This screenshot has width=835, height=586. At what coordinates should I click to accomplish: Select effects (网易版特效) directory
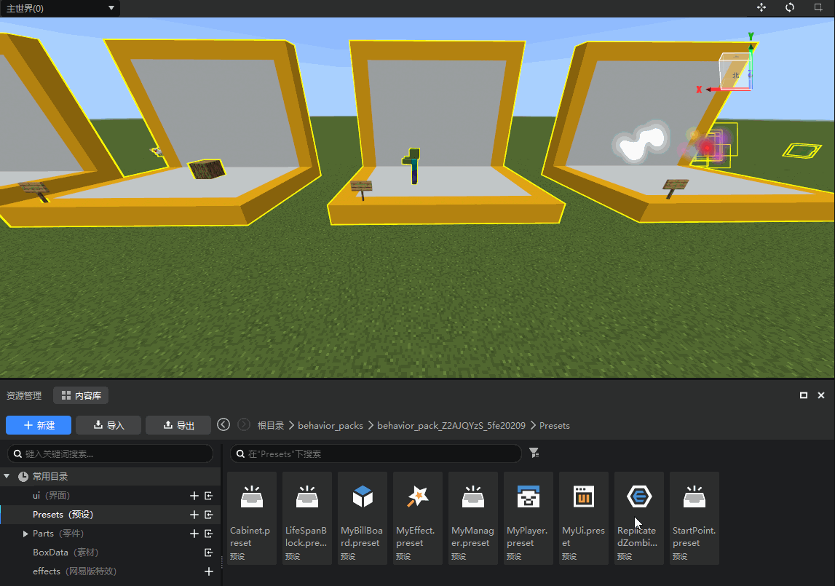point(74,571)
